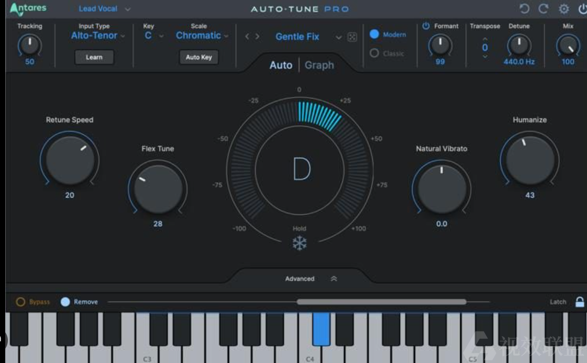Click the Tracking value 50
The width and height of the screenshot is (587, 363).
tap(29, 62)
